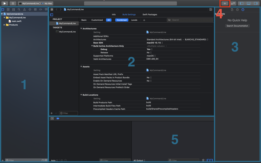This screenshot has height=163, width=261.
Task: Add a new target with plus below the targets list
Action: [x=51, y=113]
